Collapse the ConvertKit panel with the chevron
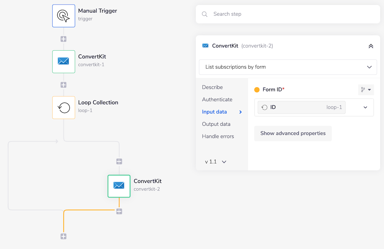 pos(371,46)
